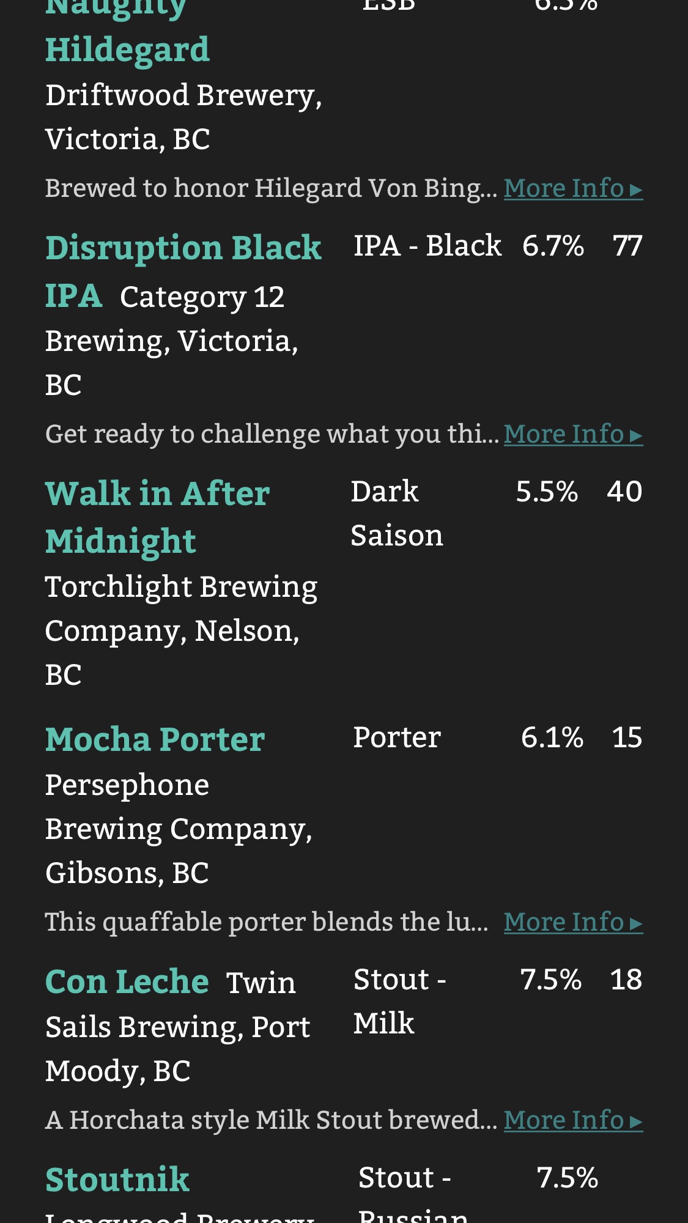Click the IBU value 77
The image size is (688, 1223).
pyautogui.click(x=627, y=246)
